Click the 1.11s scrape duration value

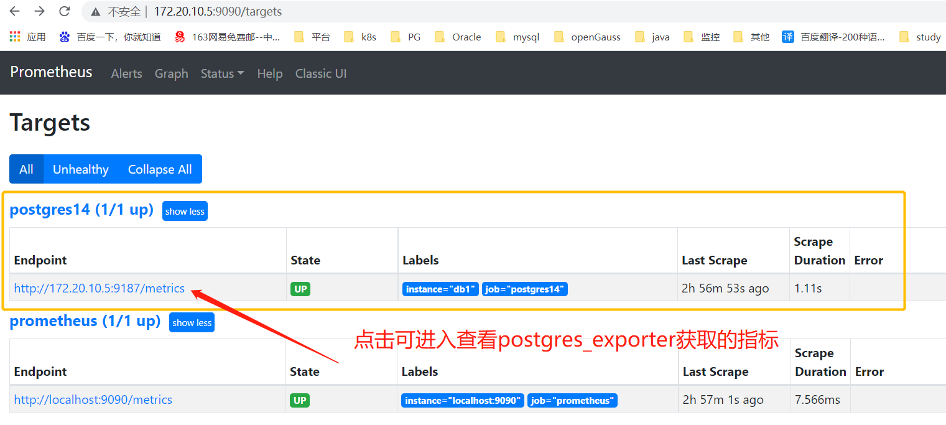coord(808,289)
